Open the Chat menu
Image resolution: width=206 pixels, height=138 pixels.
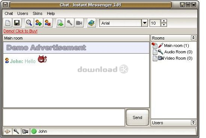click(9, 13)
